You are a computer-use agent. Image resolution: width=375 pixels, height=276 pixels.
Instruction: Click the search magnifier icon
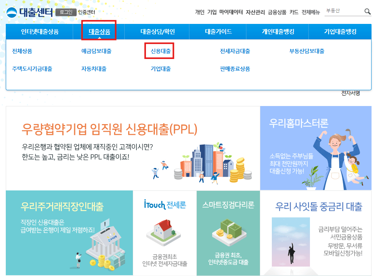(x=367, y=11)
